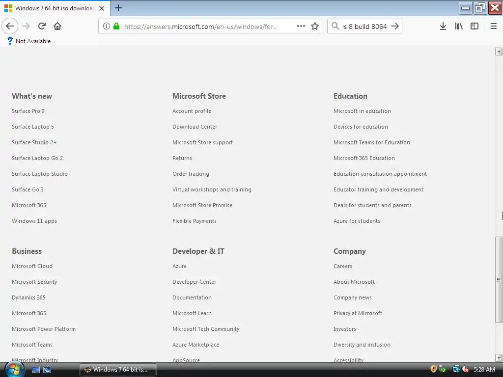Click the security shield tray icon
The image size is (503, 377).
(x=433, y=369)
